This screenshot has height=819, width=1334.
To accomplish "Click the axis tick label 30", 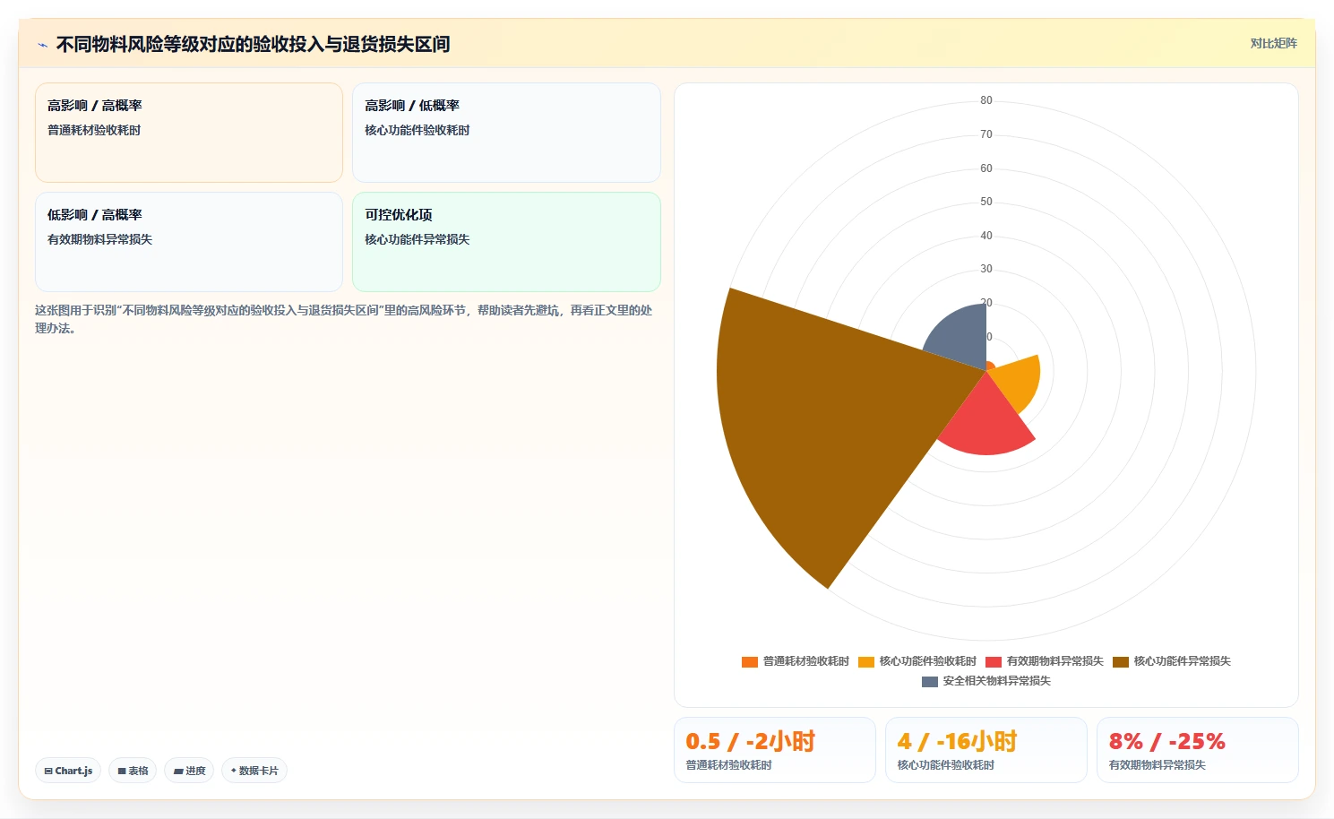I will click(986, 269).
